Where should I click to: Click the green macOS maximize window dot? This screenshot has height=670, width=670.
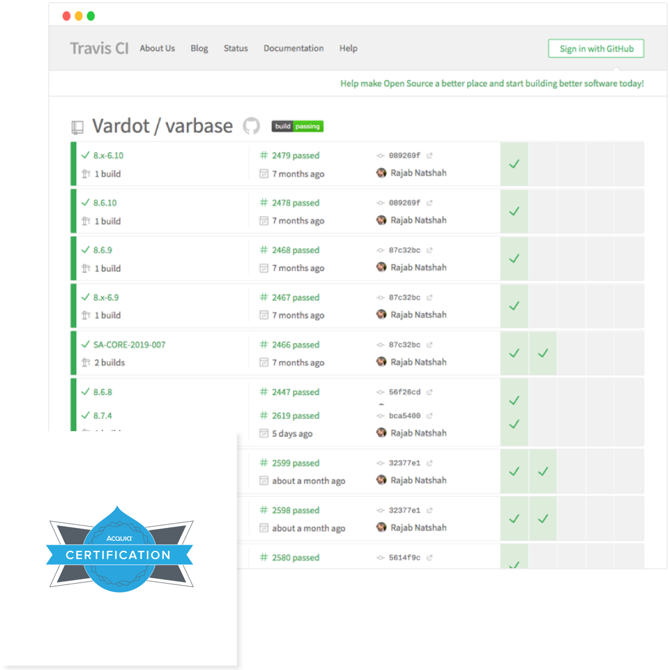pos(91,16)
